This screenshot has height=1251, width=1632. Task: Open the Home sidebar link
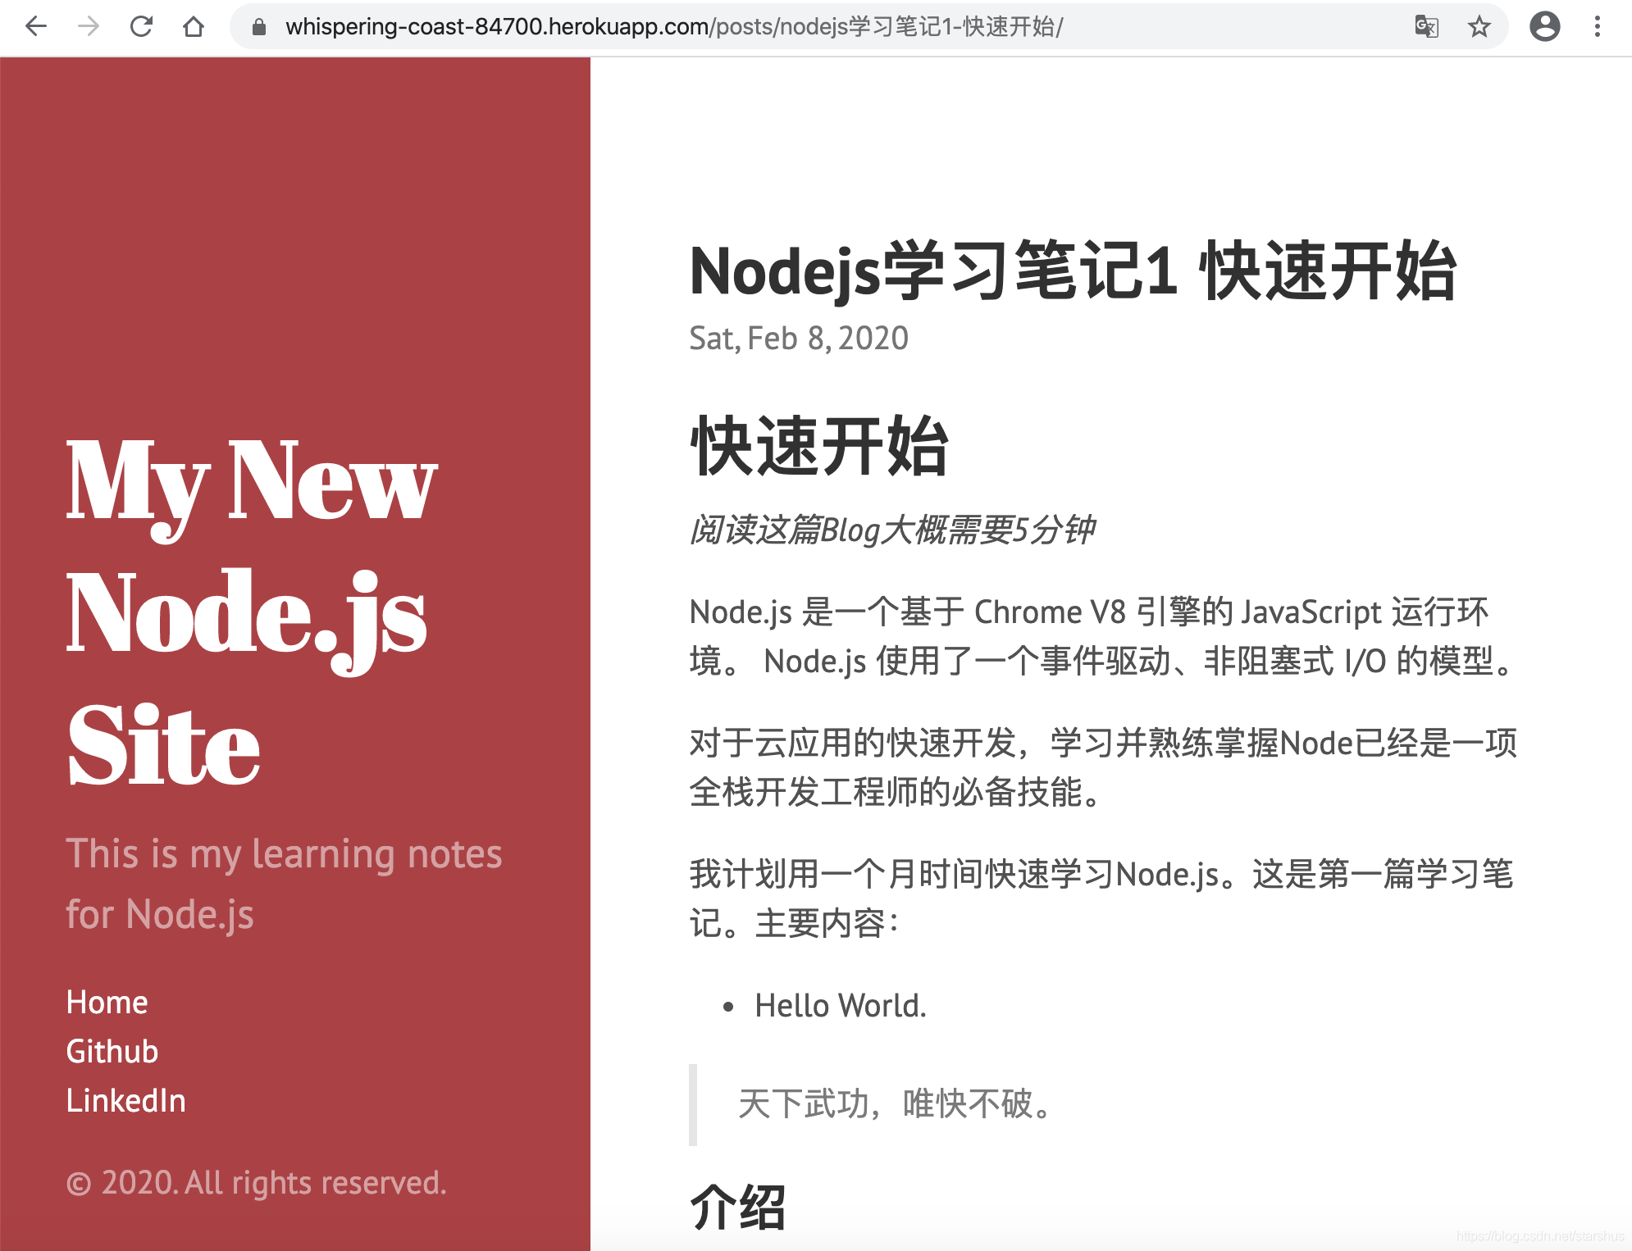tap(107, 1003)
